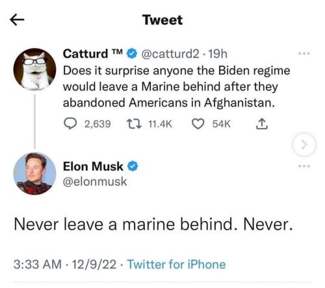Like Catturd's tweet with the heart icon
The image size is (325, 288).
[198, 124]
